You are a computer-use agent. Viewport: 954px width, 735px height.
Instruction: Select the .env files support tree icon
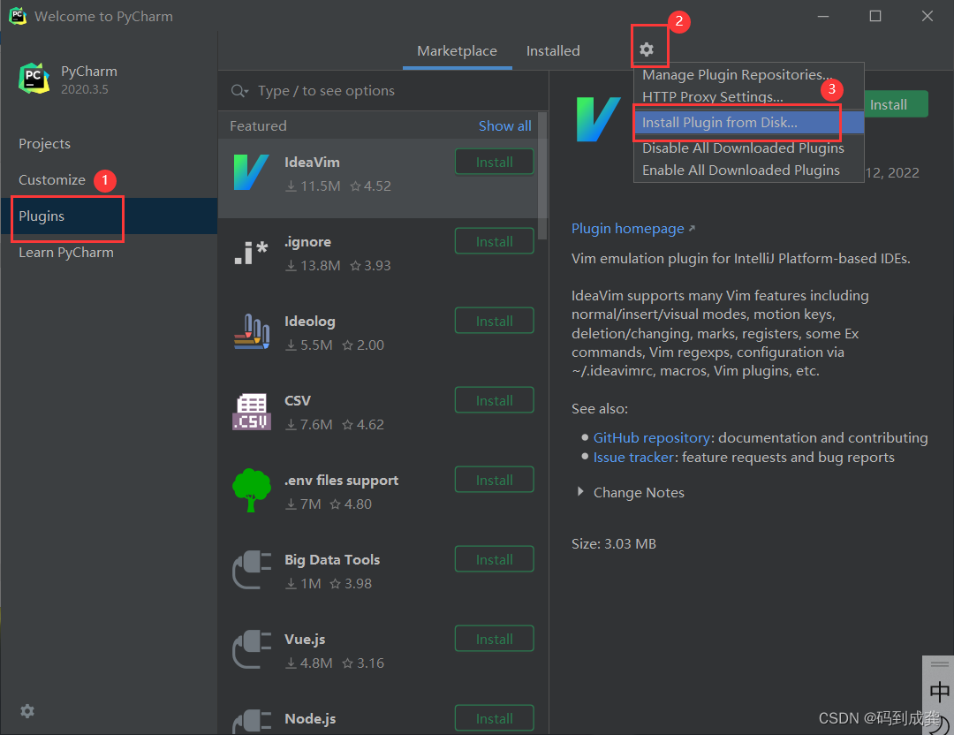pos(251,491)
